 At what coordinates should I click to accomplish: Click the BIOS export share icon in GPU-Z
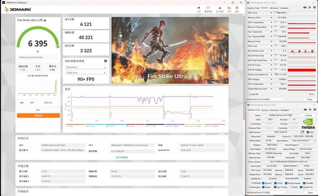tap(303, 132)
